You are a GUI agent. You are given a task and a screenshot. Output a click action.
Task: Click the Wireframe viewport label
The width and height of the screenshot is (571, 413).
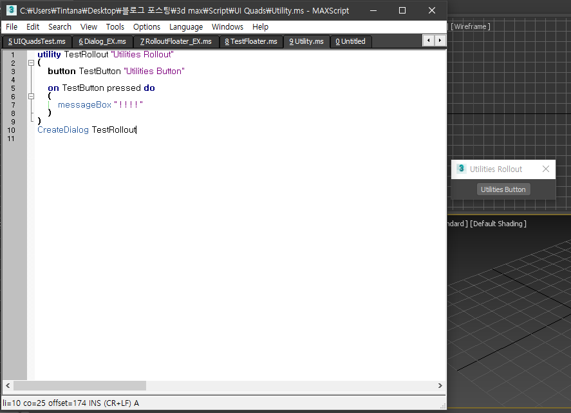pyautogui.click(x=471, y=26)
